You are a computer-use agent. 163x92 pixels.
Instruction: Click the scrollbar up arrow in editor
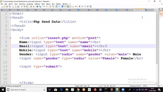157,13
